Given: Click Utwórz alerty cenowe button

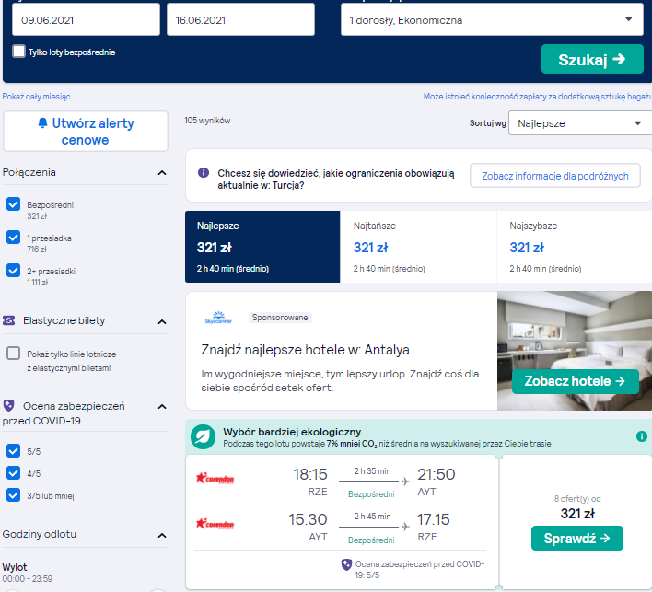Looking at the screenshot, I should point(86,132).
